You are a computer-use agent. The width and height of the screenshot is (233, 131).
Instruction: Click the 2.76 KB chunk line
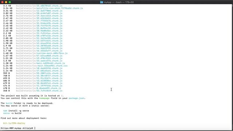33,16
